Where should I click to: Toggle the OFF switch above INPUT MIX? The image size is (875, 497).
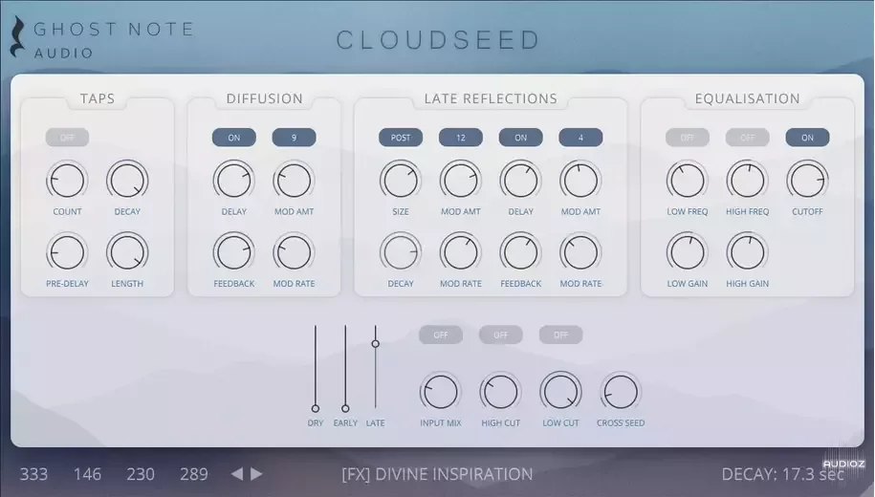coord(441,335)
